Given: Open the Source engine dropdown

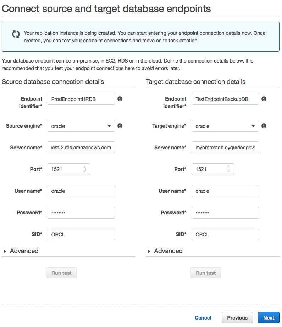Looking at the screenshot, I should pos(81,126).
